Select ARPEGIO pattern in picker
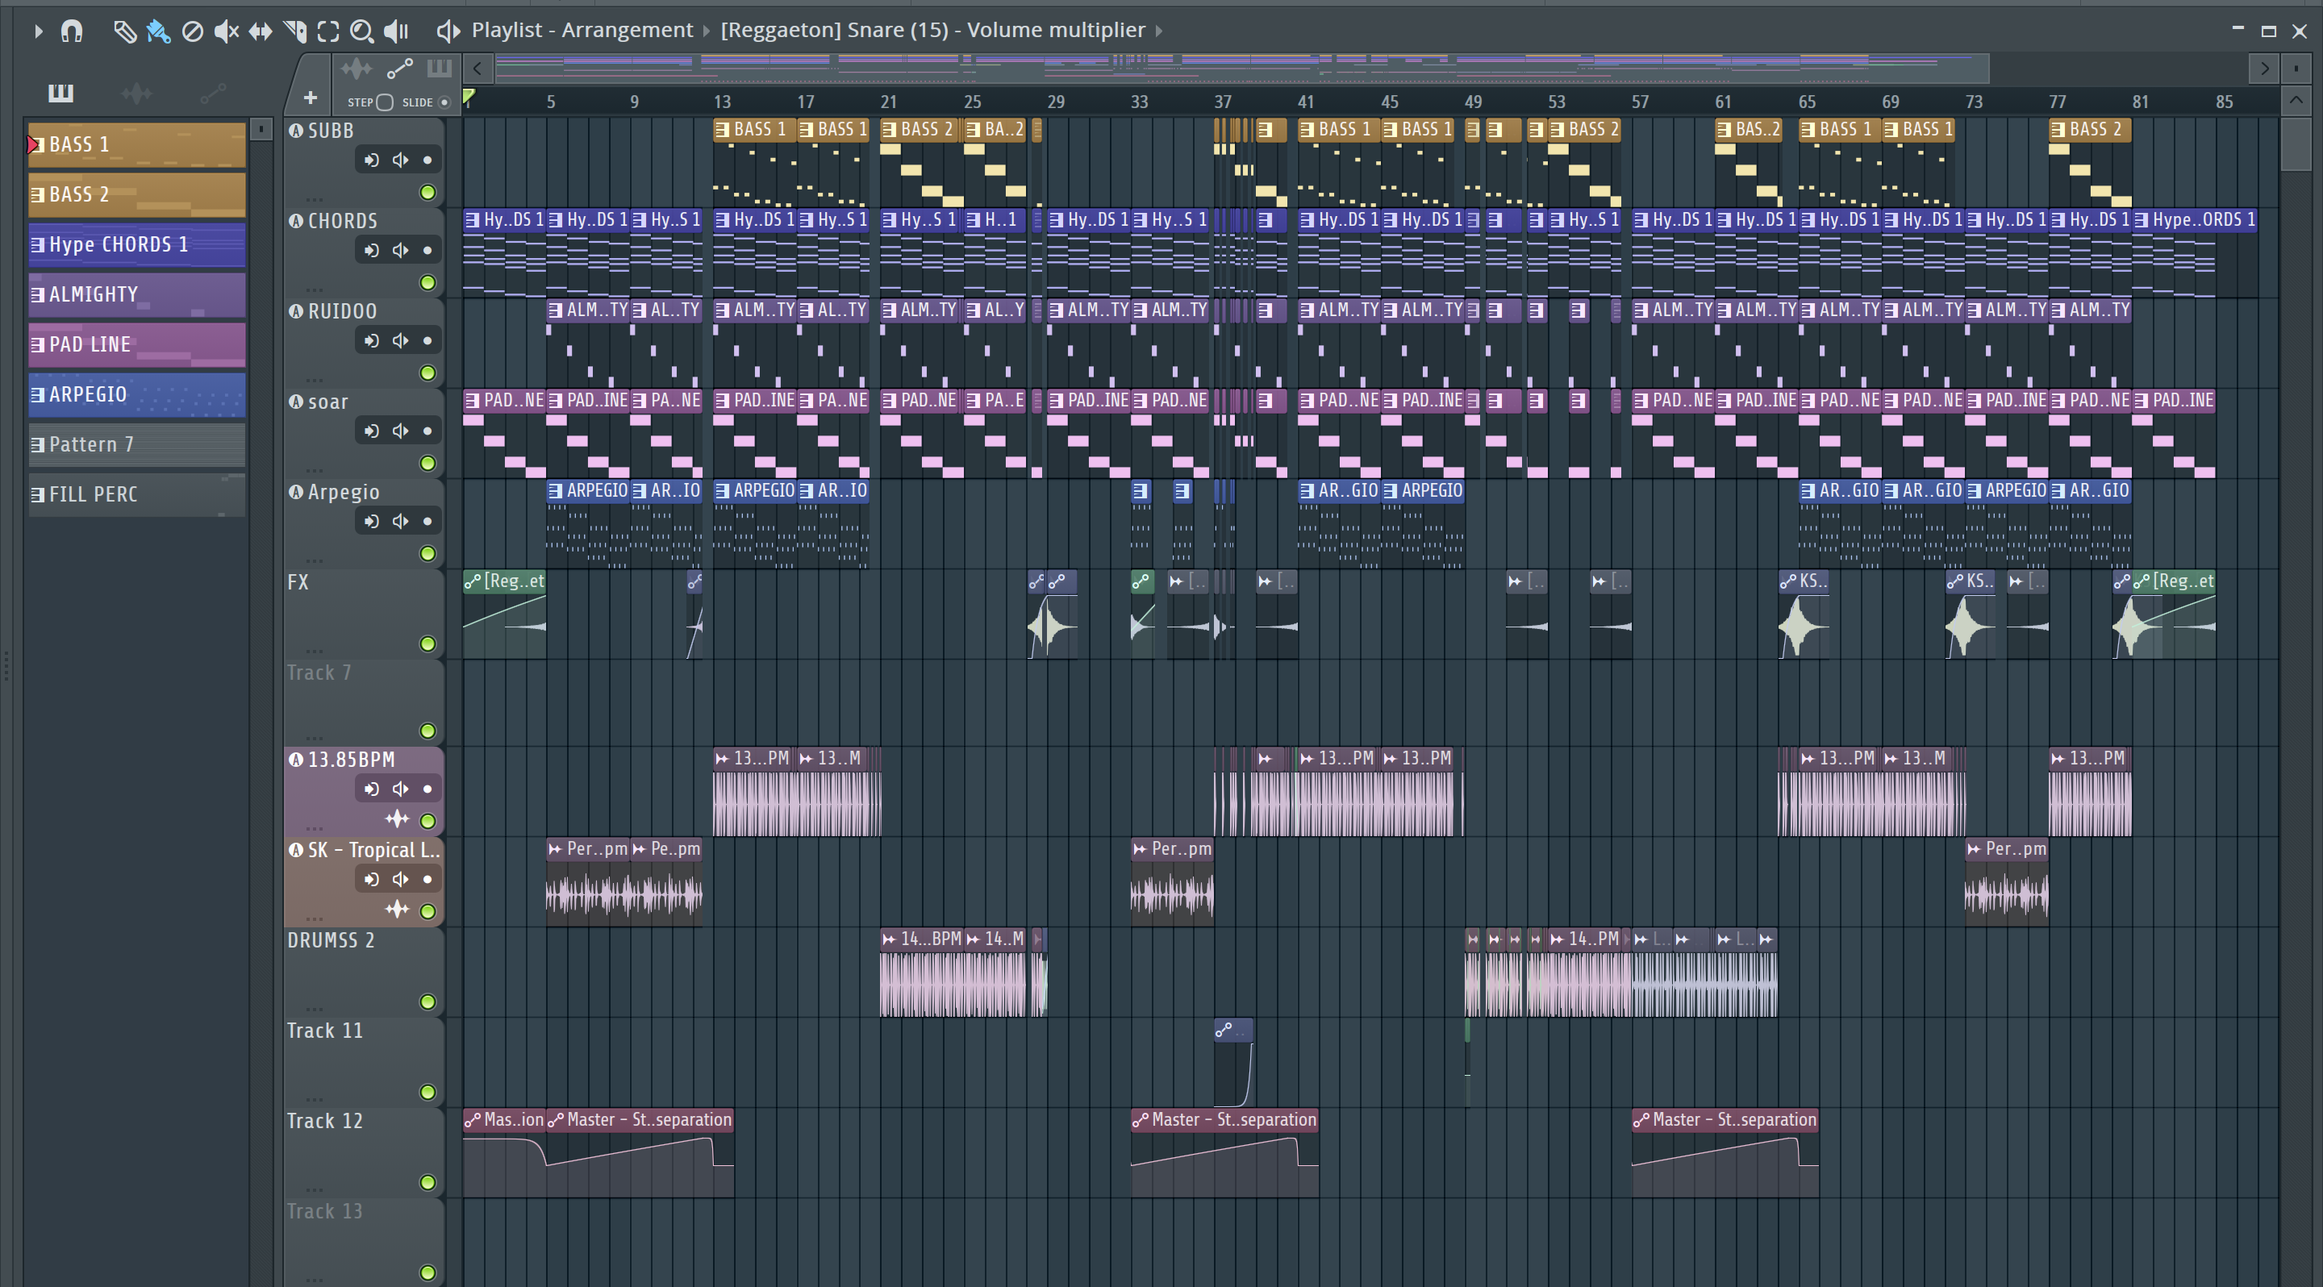 point(137,395)
